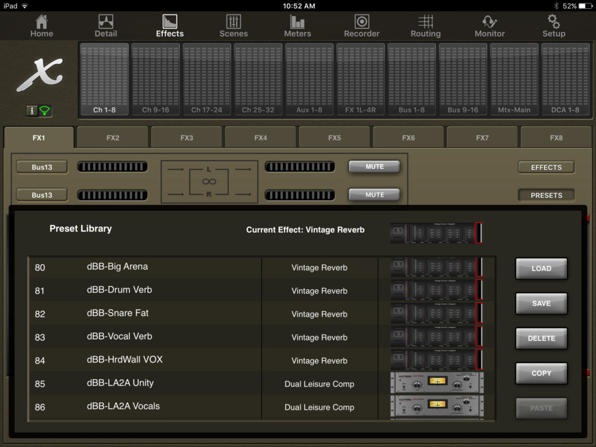Switch to the Detail view icon
This screenshot has height=447, width=596.
coord(105,26)
